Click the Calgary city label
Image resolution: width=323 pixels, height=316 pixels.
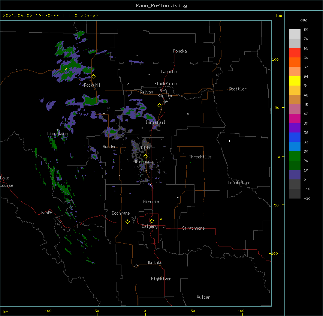click(150, 226)
